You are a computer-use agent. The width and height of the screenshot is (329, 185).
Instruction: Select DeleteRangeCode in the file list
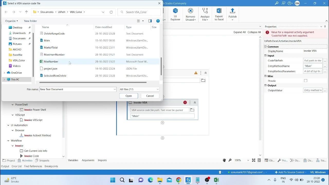tap(54, 33)
